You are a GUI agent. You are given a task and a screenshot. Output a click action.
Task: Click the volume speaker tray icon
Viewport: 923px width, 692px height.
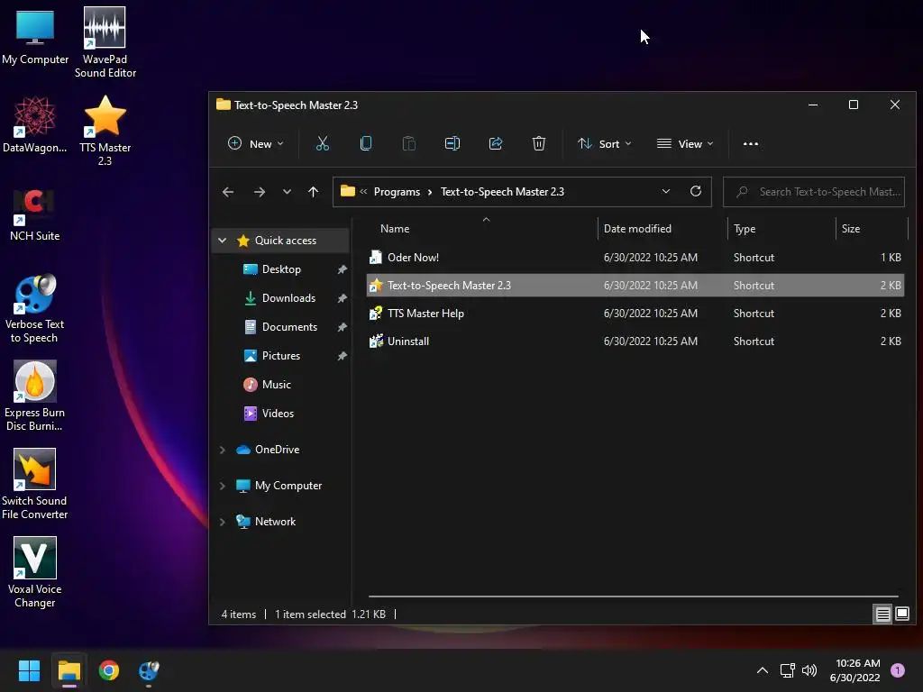(x=809, y=670)
